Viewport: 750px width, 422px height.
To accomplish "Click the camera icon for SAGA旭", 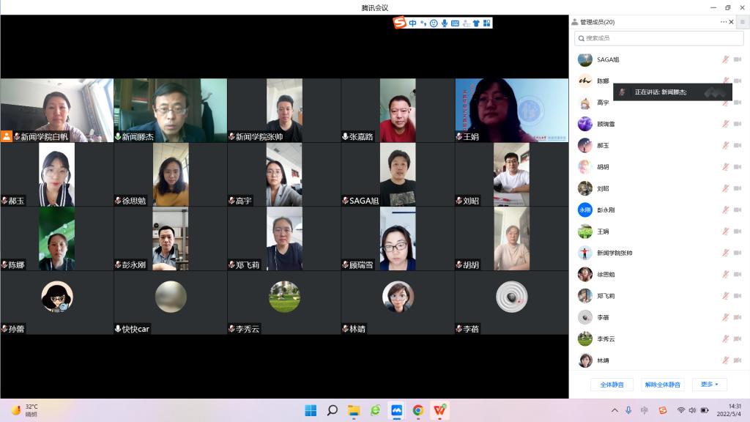I will 738,59.
